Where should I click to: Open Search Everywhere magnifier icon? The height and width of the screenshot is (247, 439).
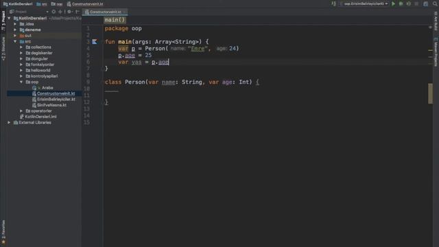[x=436, y=4]
